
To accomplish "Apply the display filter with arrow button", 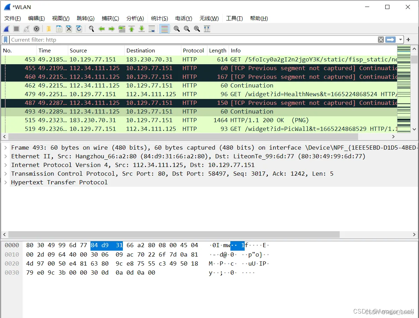I will click(391, 40).
